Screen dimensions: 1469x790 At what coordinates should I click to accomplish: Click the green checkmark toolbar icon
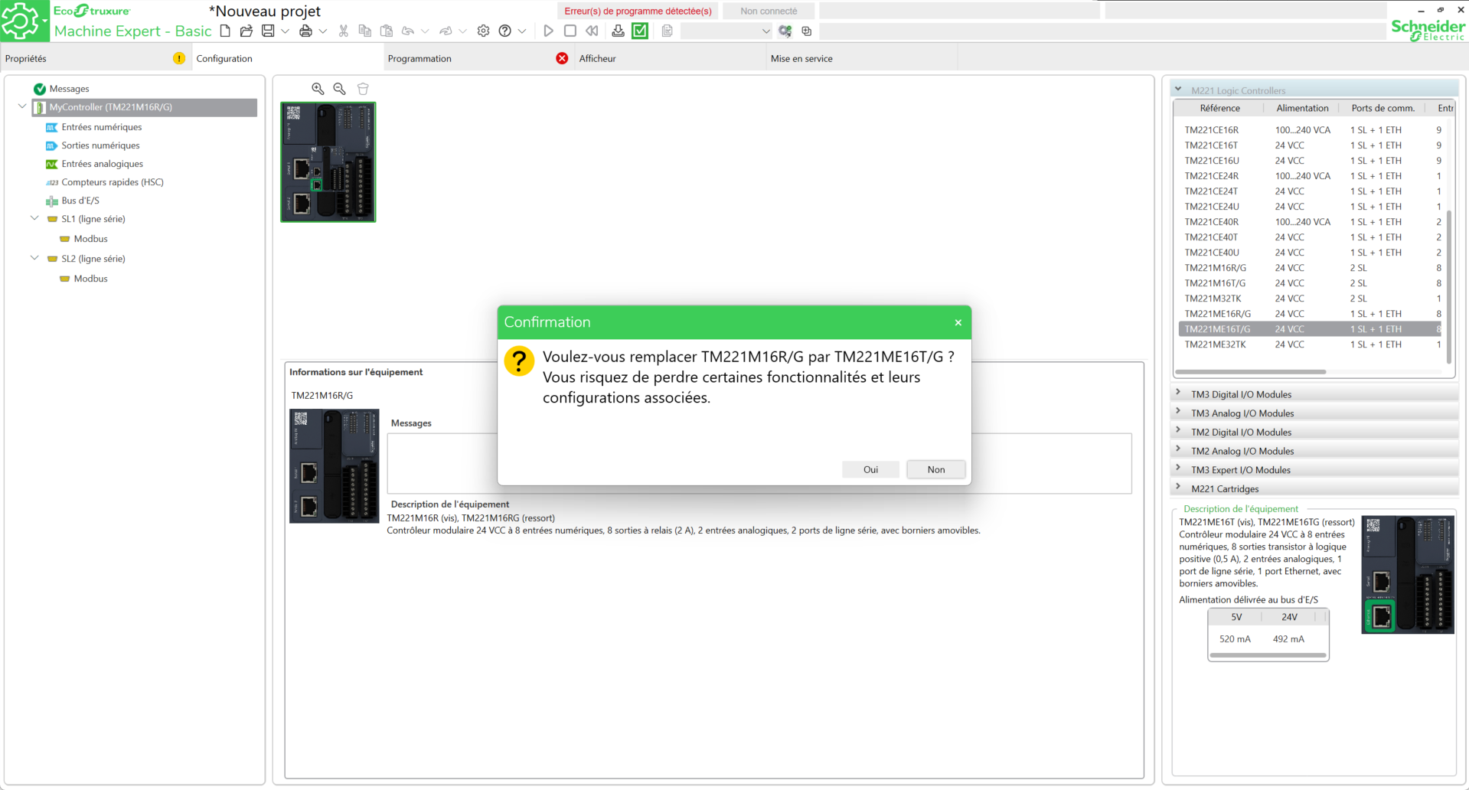click(640, 31)
